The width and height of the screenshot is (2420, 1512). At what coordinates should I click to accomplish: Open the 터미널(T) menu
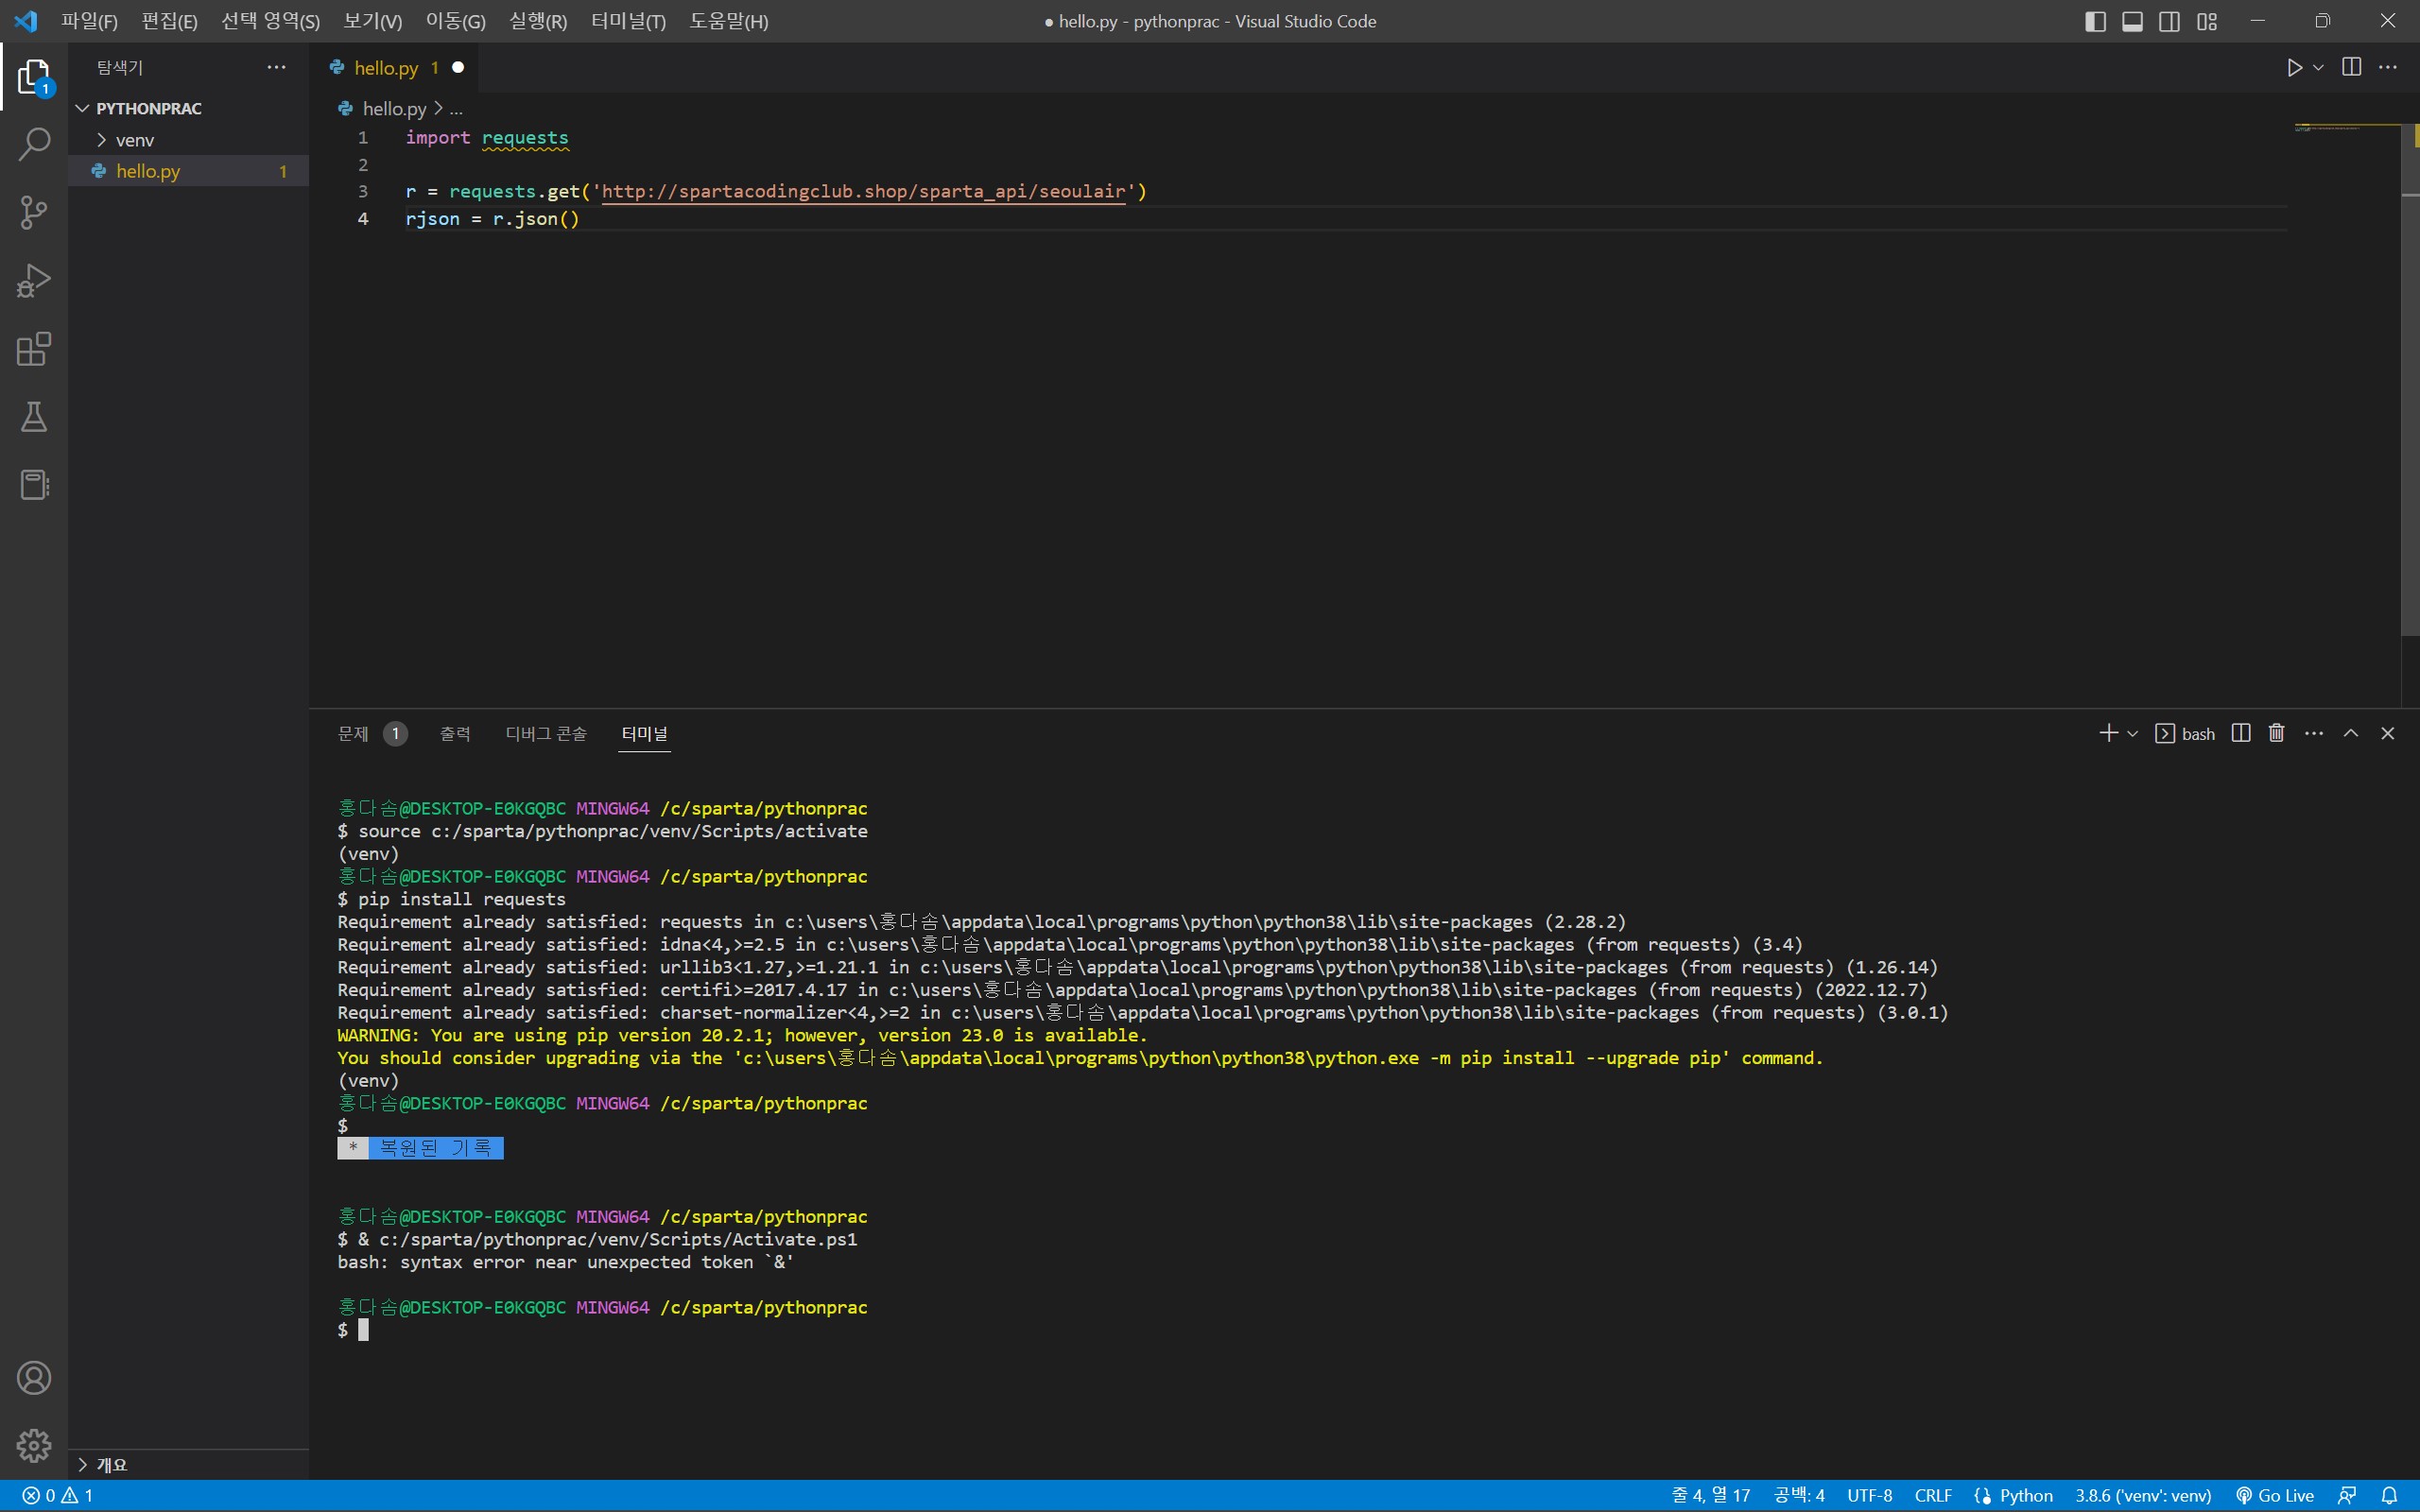(x=628, y=21)
